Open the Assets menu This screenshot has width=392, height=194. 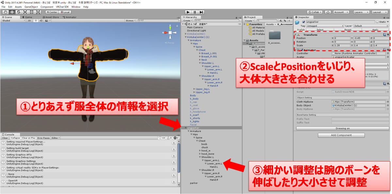pos(18,7)
